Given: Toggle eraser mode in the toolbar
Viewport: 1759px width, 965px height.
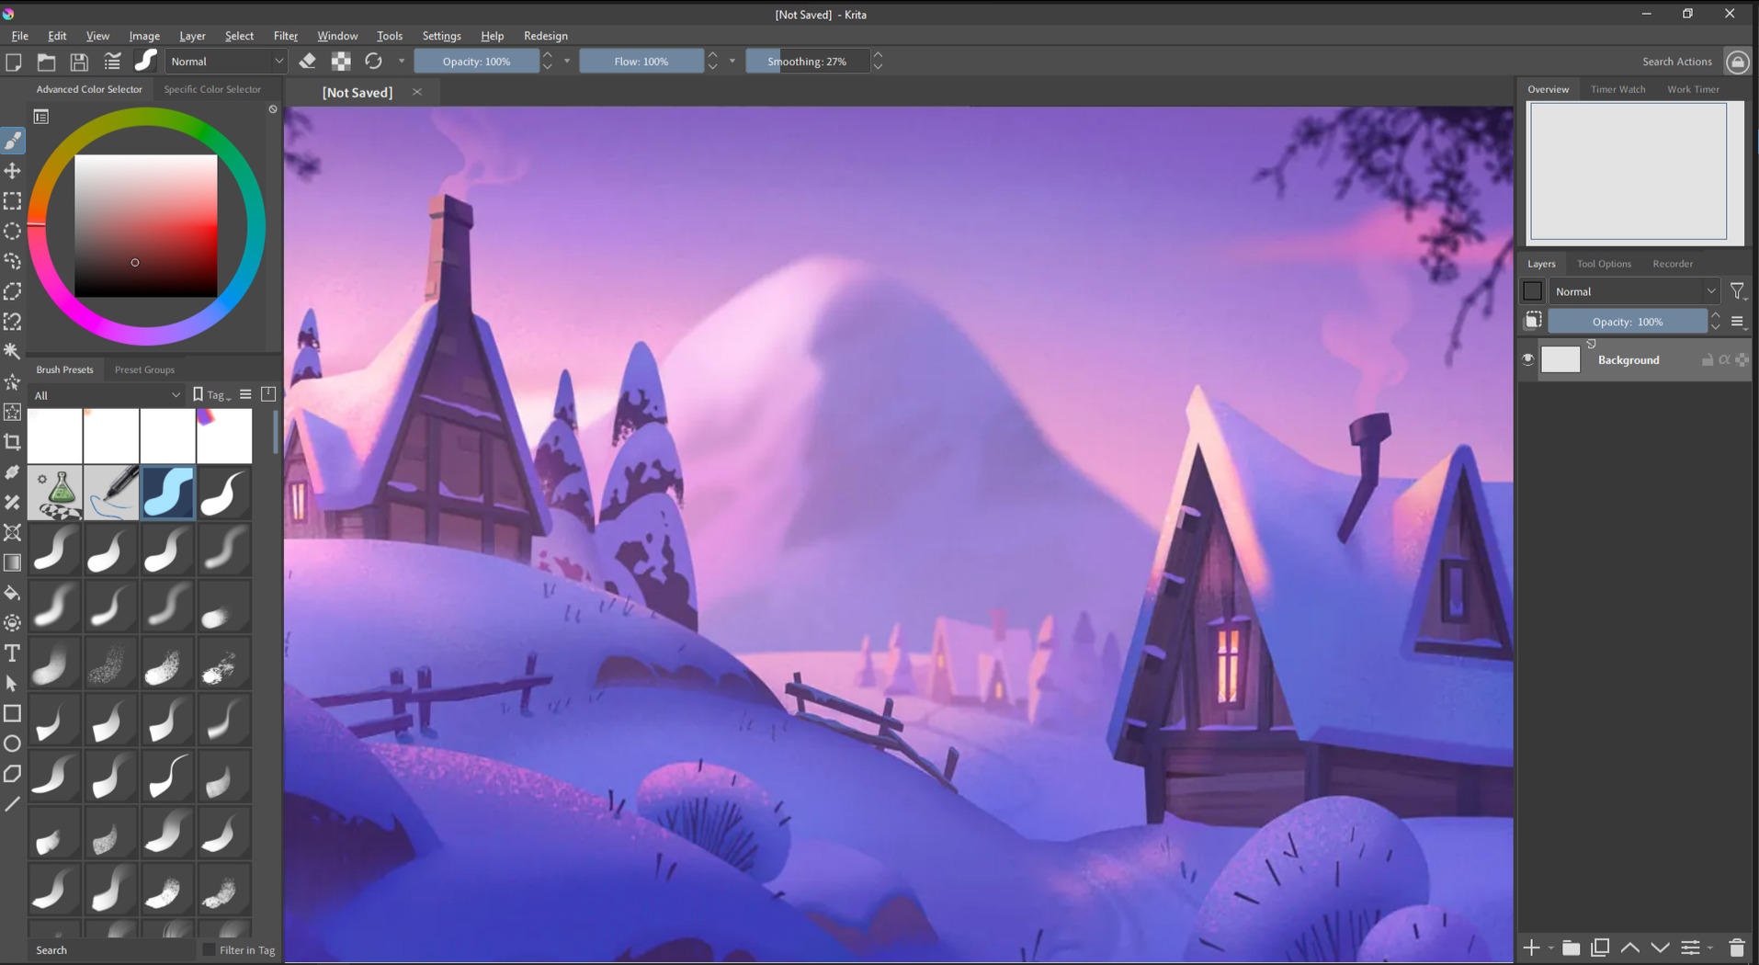Looking at the screenshot, I should coord(308,62).
